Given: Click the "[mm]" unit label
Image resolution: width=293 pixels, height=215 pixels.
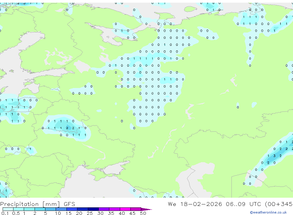Looking at the screenshot, I should point(51,204).
